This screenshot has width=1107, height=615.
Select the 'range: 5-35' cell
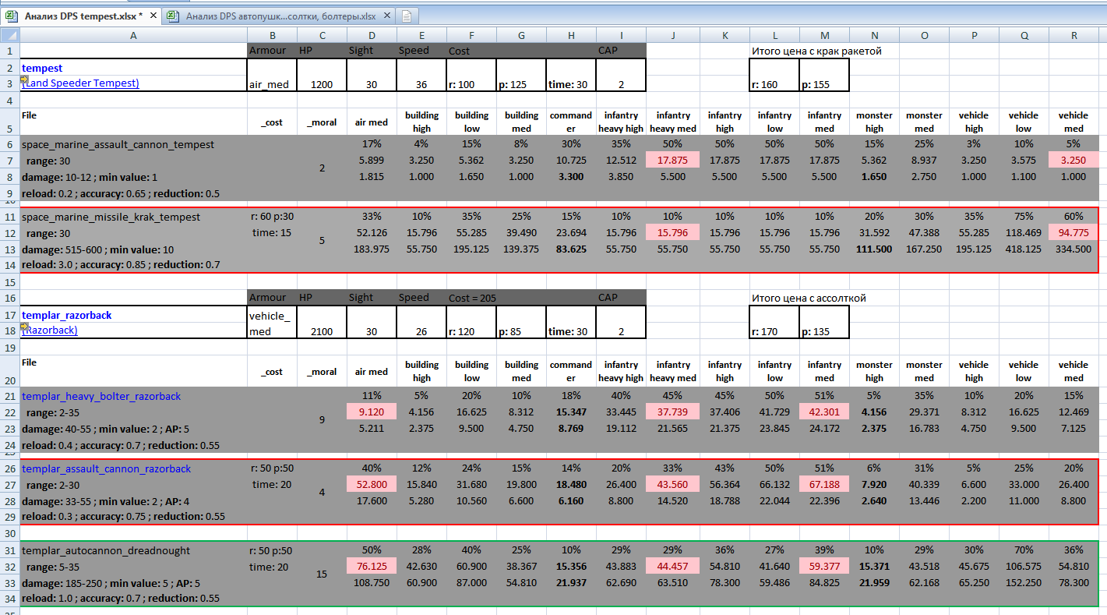(133, 566)
